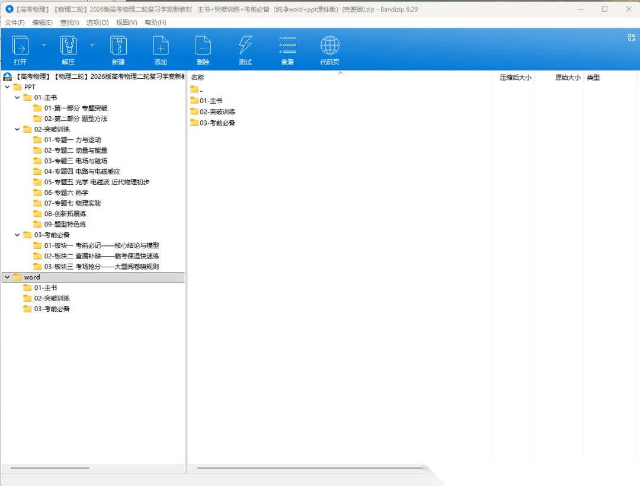Click the 新建 (New archive) icon

click(x=119, y=46)
